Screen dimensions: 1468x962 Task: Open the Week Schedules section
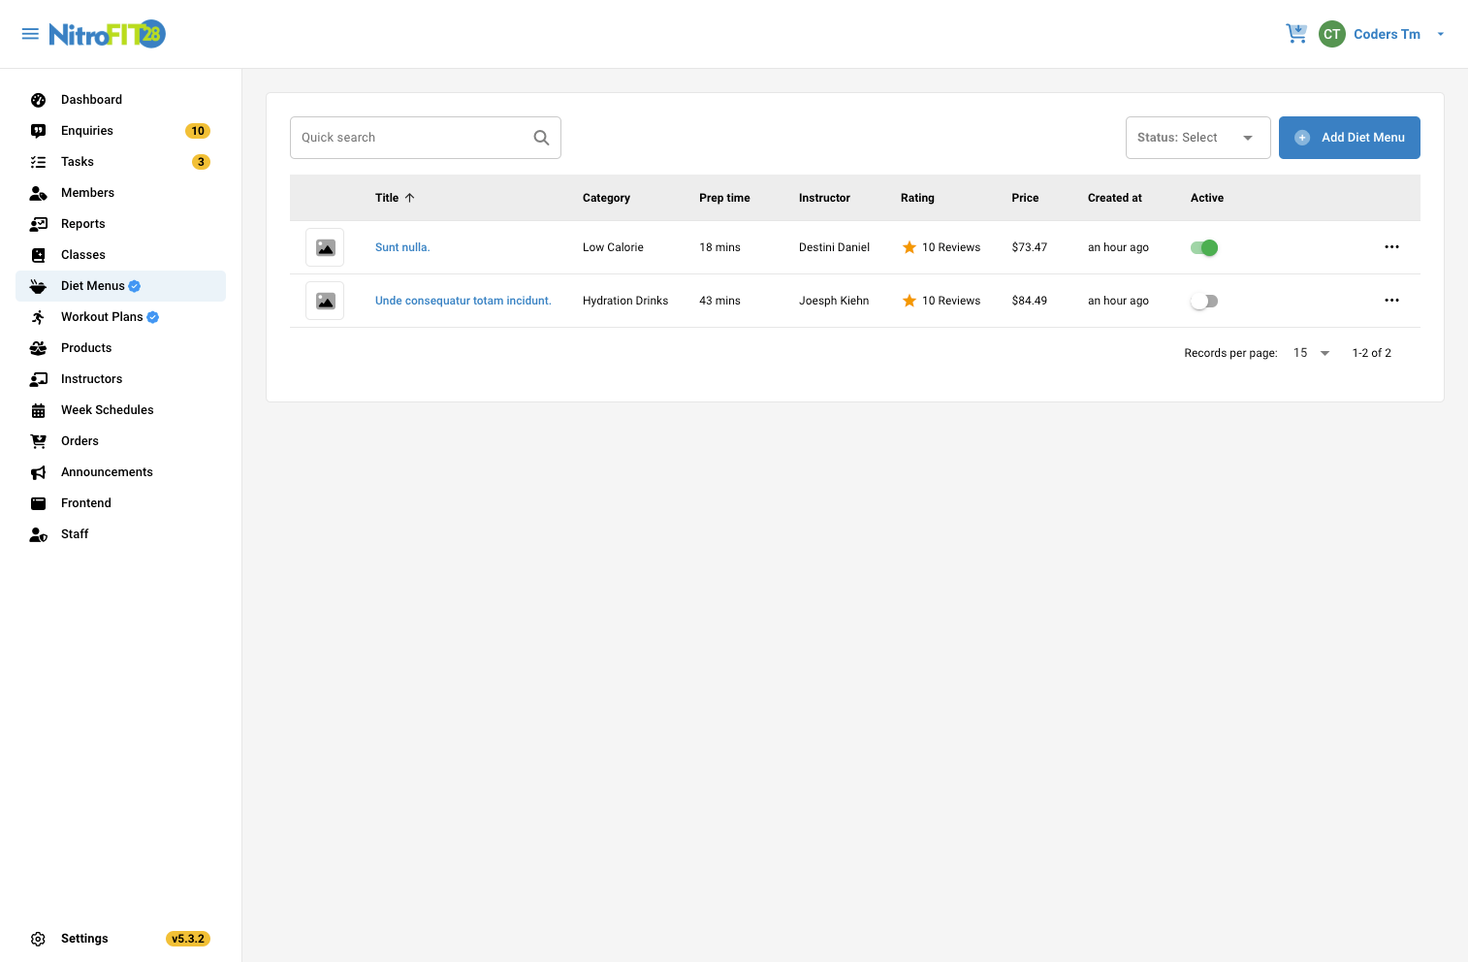107,409
